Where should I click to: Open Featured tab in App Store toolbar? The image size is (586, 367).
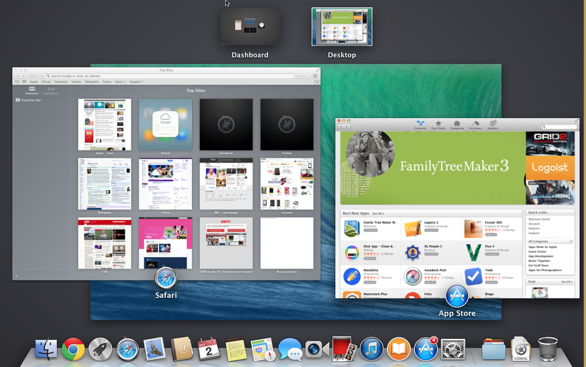pyautogui.click(x=420, y=125)
